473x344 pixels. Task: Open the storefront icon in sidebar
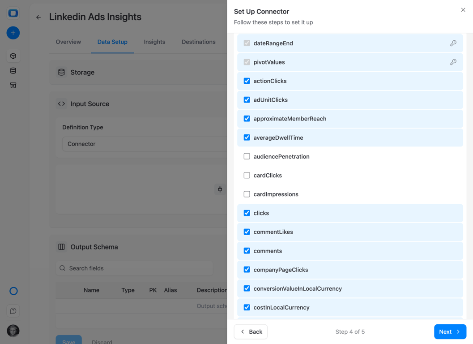[x=13, y=86]
